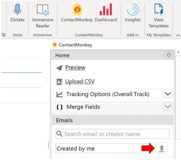Screen dimensions: 181x160
Task: Open ContactMonkey sidebar settings gear
Action: click(x=169, y=55)
